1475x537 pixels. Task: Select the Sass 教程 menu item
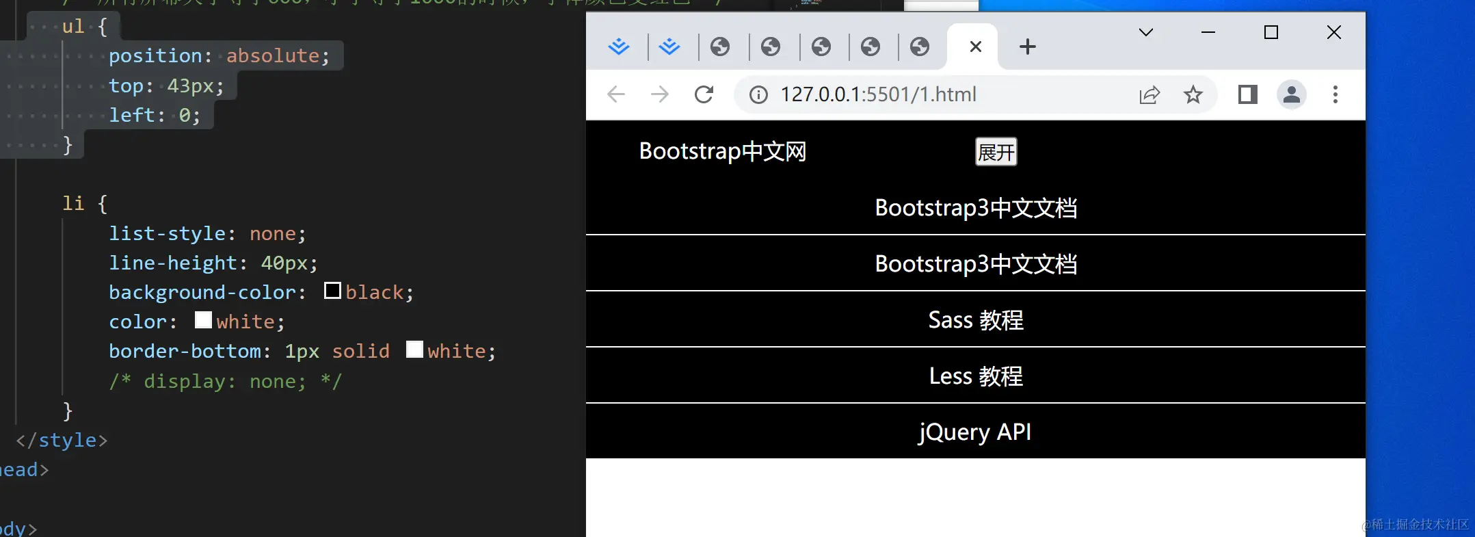976,319
